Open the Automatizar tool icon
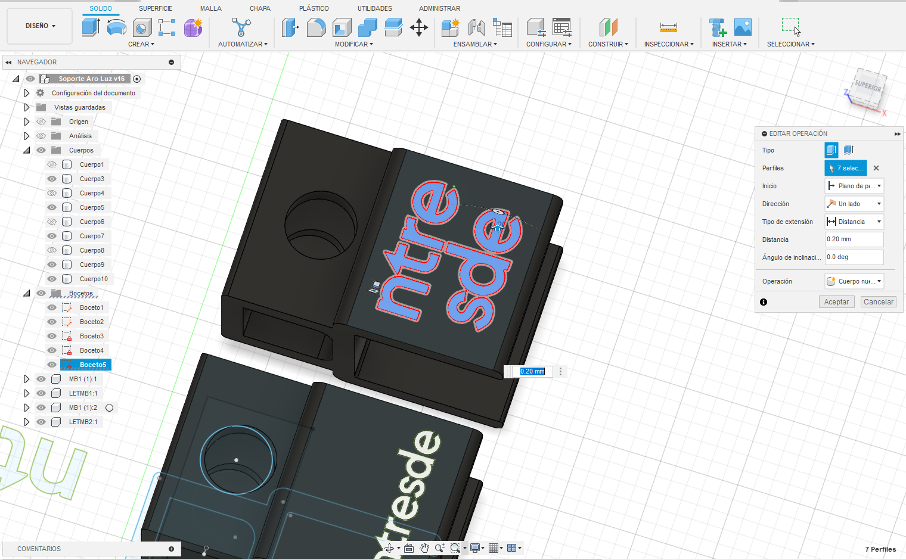Screen dimensions: 906x560 [x=241, y=27]
